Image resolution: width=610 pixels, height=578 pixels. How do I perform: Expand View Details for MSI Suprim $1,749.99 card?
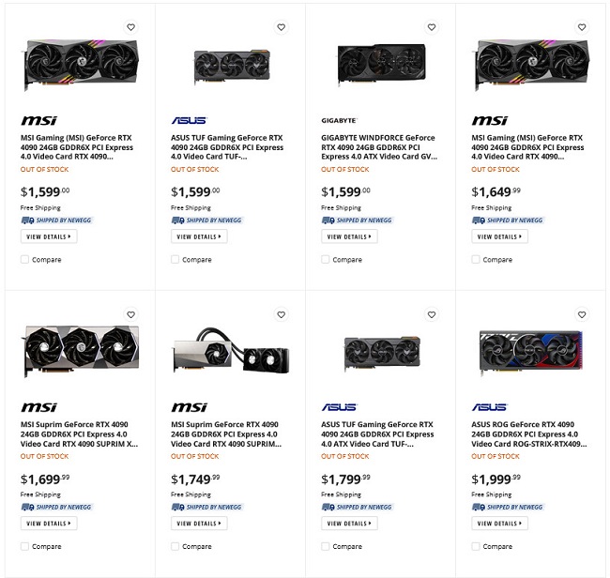click(199, 524)
